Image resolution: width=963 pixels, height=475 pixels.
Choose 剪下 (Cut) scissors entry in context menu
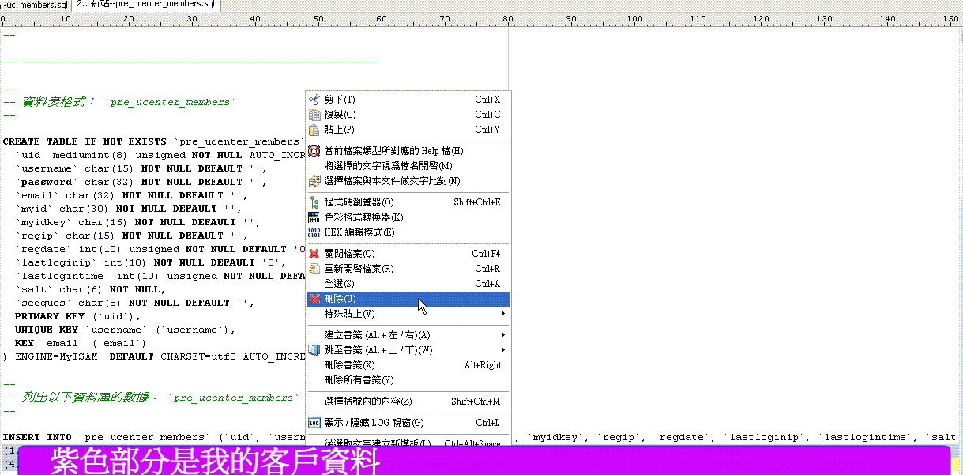(408, 100)
